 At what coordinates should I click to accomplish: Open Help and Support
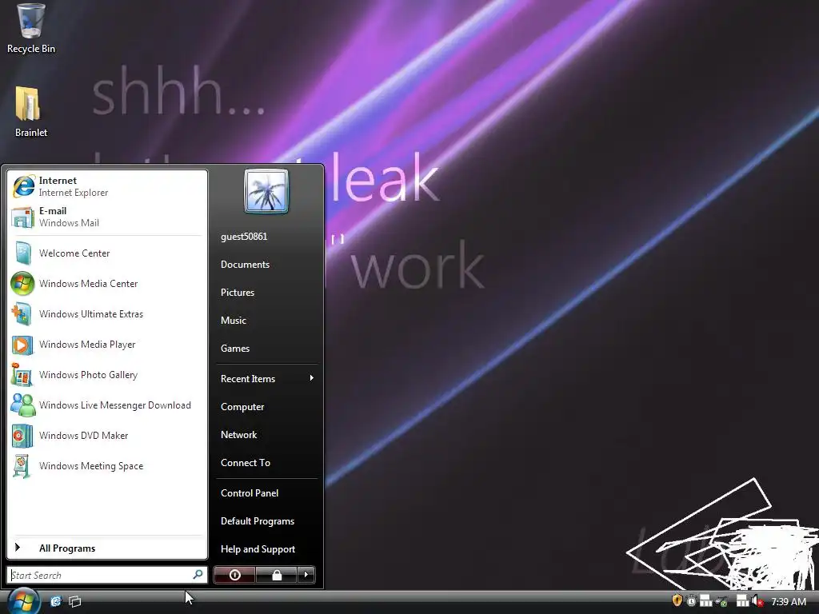pos(266,549)
